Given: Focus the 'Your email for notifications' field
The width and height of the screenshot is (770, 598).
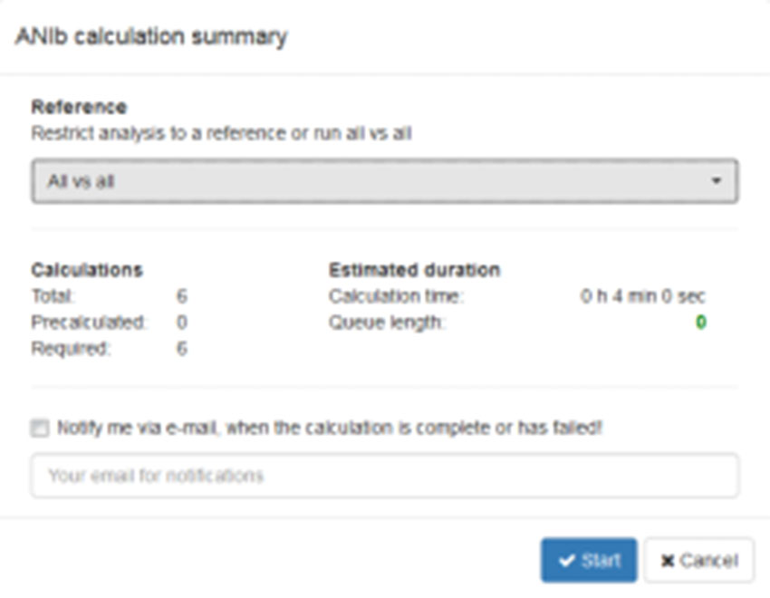Looking at the screenshot, I should pos(384,476).
